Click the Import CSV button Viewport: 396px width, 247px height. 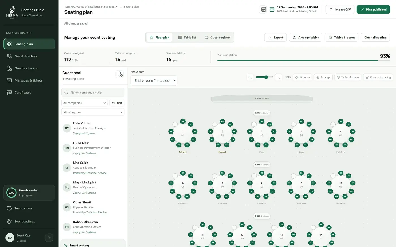pyautogui.click(x=340, y=10)
